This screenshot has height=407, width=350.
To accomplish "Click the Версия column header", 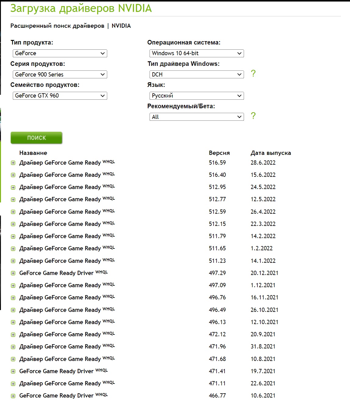I will [x=219, y=153].
